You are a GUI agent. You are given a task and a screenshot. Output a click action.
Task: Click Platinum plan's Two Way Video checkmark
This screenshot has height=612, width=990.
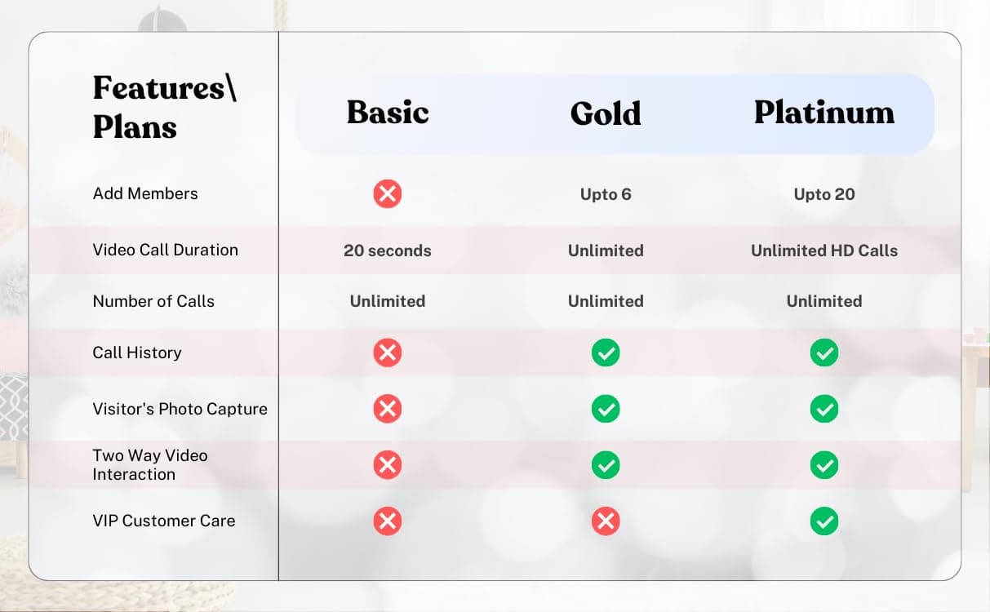pos(824,465)
